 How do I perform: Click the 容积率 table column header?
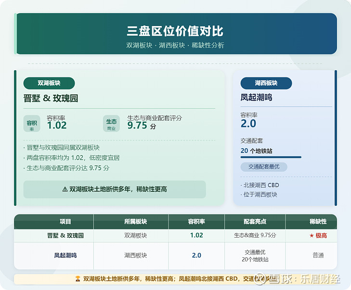pos(196,222)
